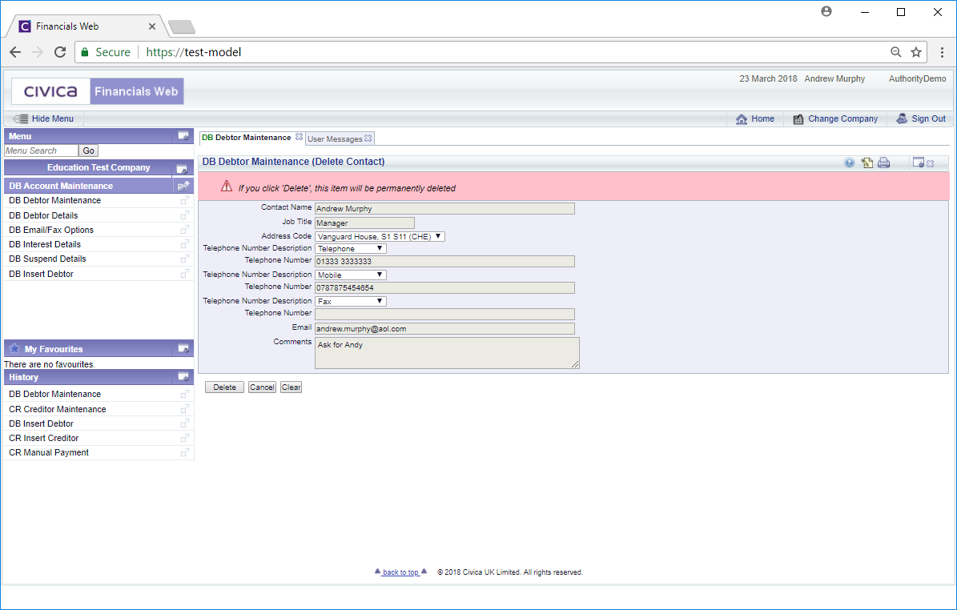Viewport: 957px width, 610px height.
Task: Open the Mobile description dropdown
Action: pyautogui.click(x=350, y=275)
